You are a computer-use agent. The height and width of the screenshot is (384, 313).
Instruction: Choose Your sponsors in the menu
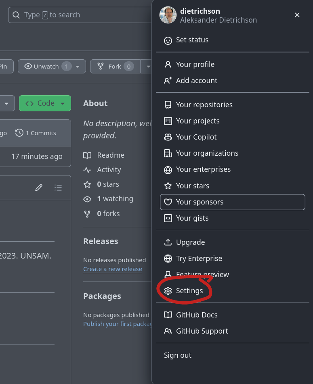coord(200,202)
